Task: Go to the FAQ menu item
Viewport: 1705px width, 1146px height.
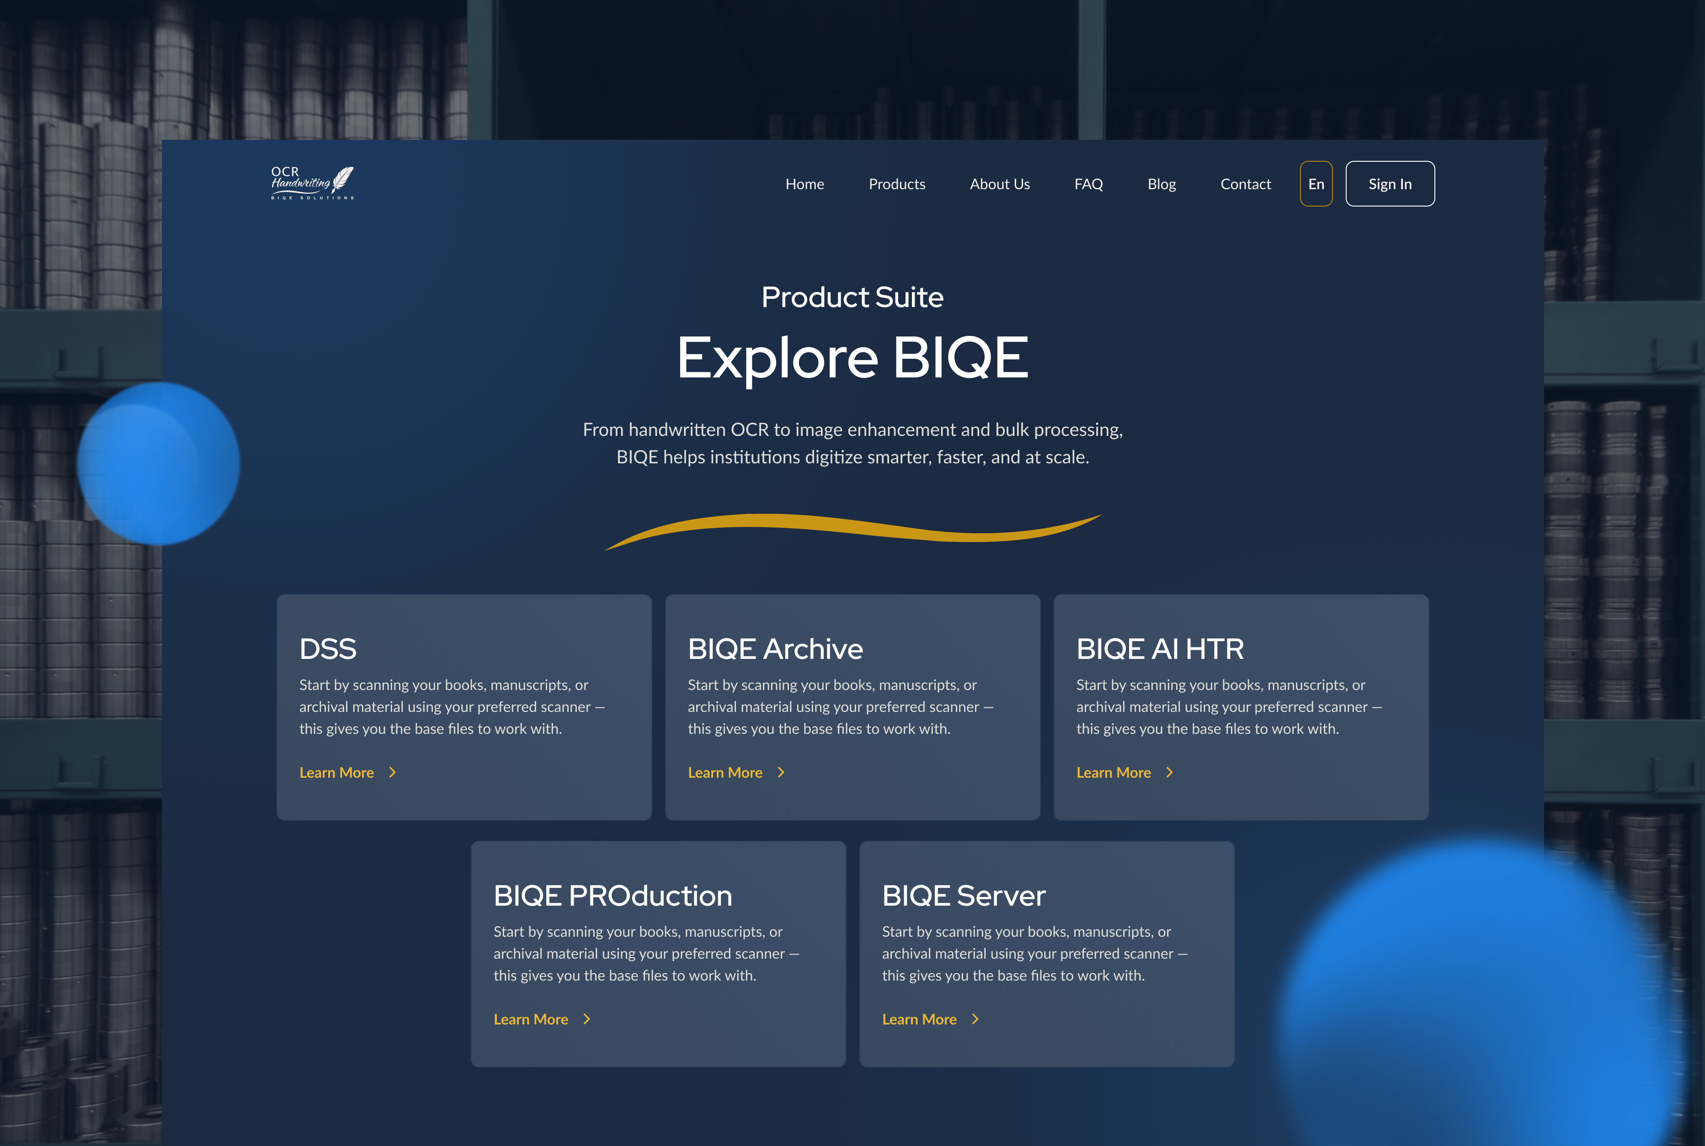Action: [x=1089, y=183]
